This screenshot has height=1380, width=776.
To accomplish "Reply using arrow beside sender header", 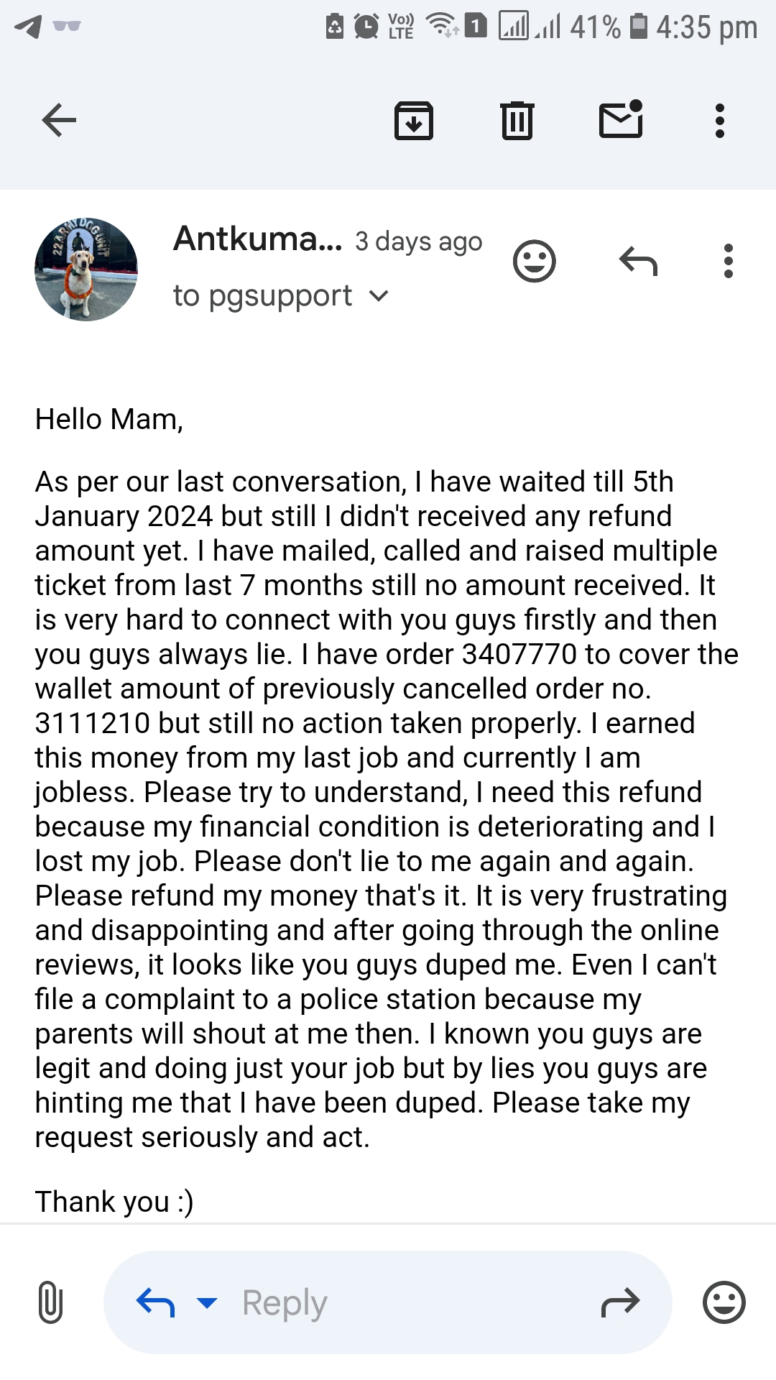I will (638, 261).
